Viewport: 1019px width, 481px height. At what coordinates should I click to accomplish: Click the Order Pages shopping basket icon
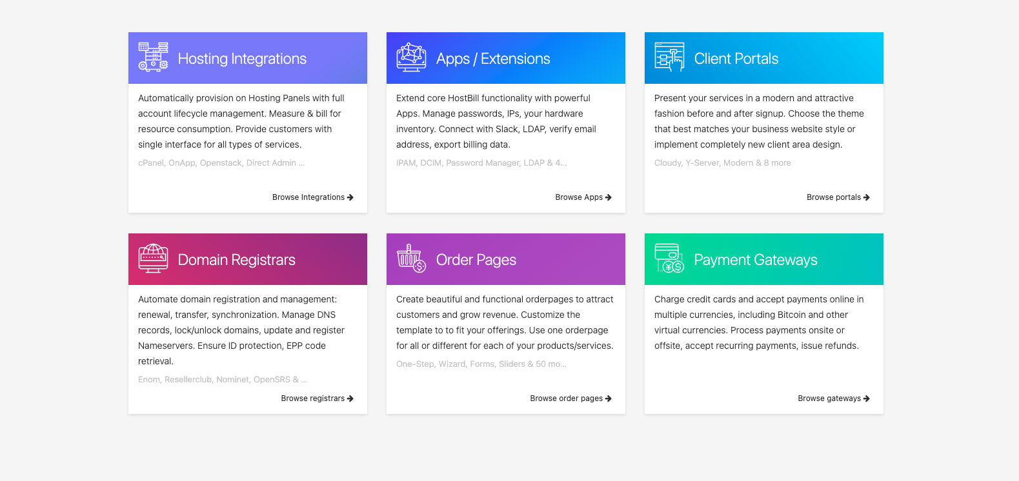point(411,259)
